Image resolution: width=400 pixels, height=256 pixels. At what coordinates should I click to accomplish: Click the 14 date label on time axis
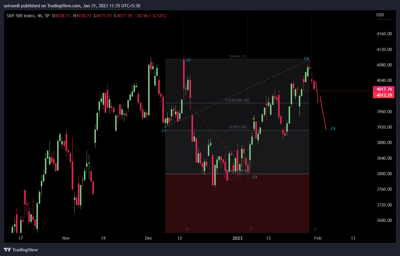(x=103, y=238)
